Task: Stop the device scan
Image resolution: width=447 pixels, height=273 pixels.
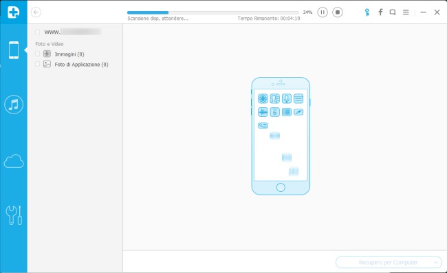Action: (338, 12)
